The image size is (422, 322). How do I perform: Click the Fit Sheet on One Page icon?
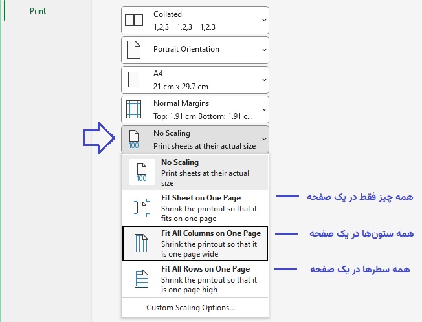[142, 208]
